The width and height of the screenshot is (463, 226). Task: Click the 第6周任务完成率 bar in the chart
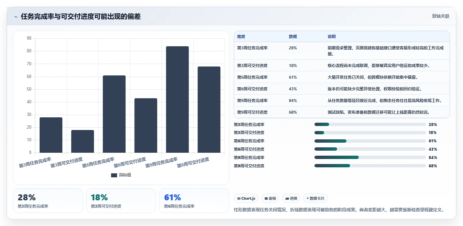114,114
